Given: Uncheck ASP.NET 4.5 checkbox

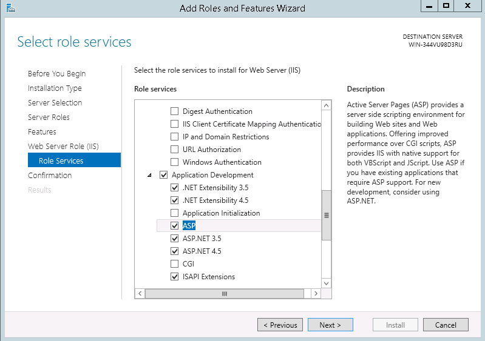Looking at the screenshot, I should point(174,251).
